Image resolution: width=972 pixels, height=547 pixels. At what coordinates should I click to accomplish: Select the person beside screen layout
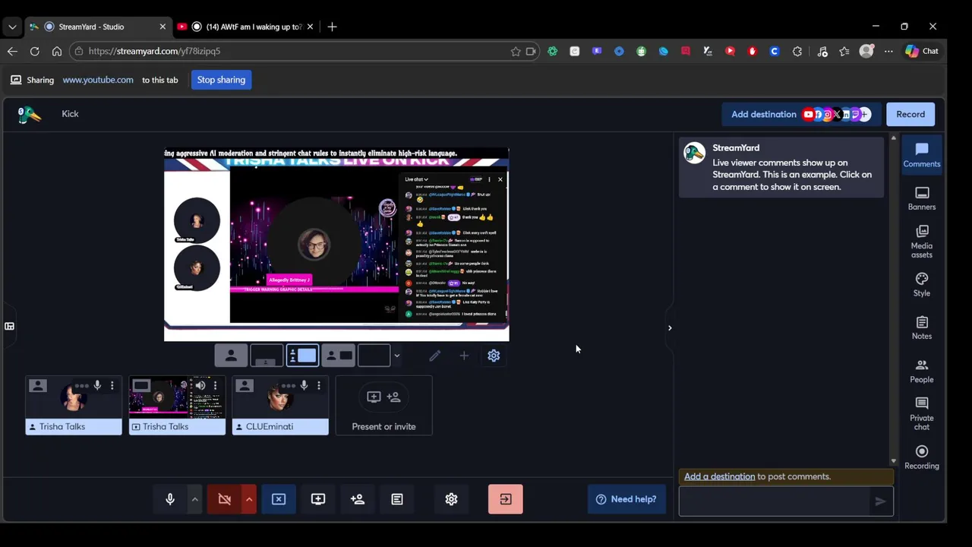(x=338, y=355)
